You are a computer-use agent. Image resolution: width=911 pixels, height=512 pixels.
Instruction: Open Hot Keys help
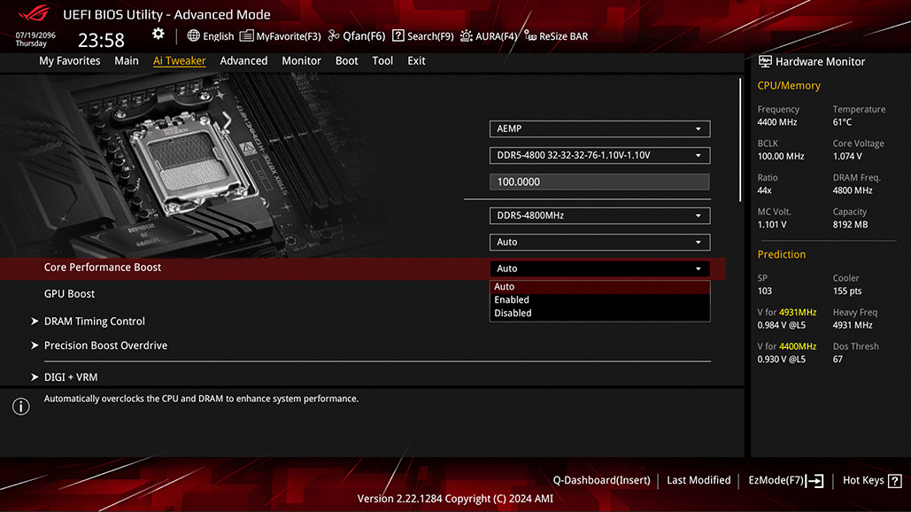[x=872, y=481]
